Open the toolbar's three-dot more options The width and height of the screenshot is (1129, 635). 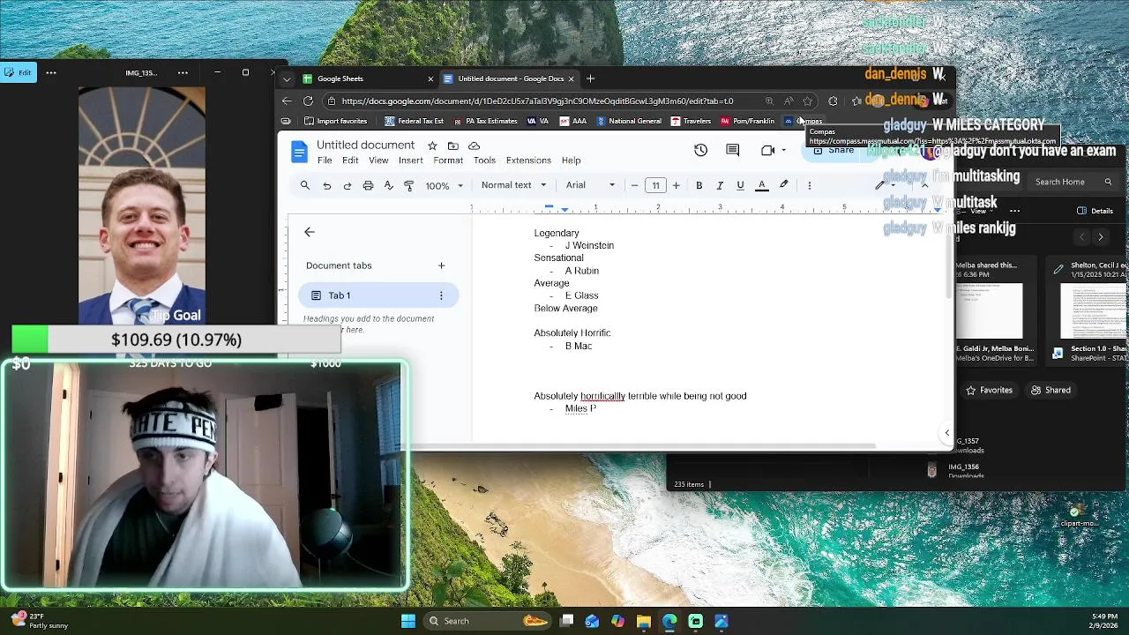[809, 185]
